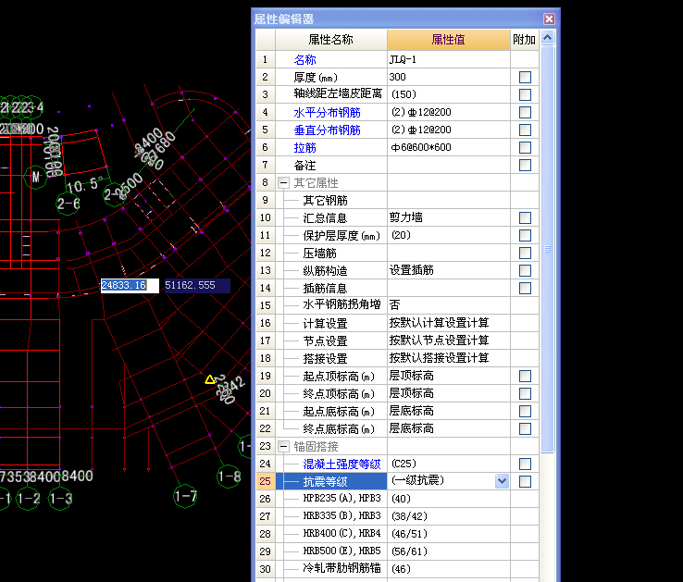Click the 厚度 value 300
683x582 pixels.
click(x=448, y=77)
